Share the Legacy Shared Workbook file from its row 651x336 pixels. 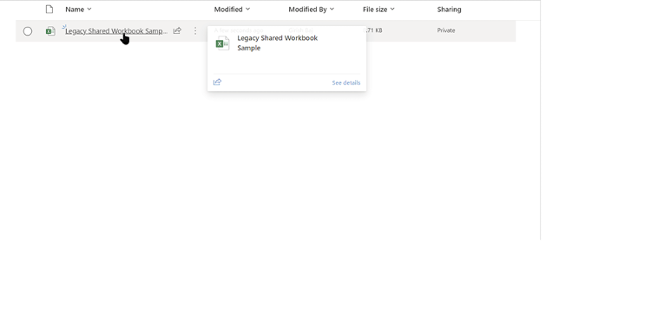tap(177, 30)
